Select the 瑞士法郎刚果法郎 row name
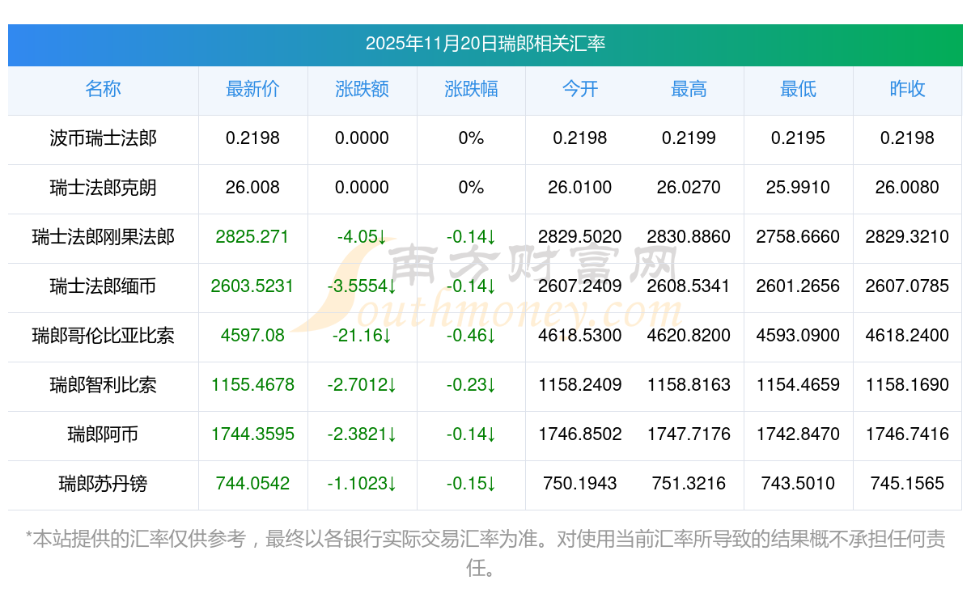Image resolution: width=971 pixels, height=593 pixels. click(103, 237)
